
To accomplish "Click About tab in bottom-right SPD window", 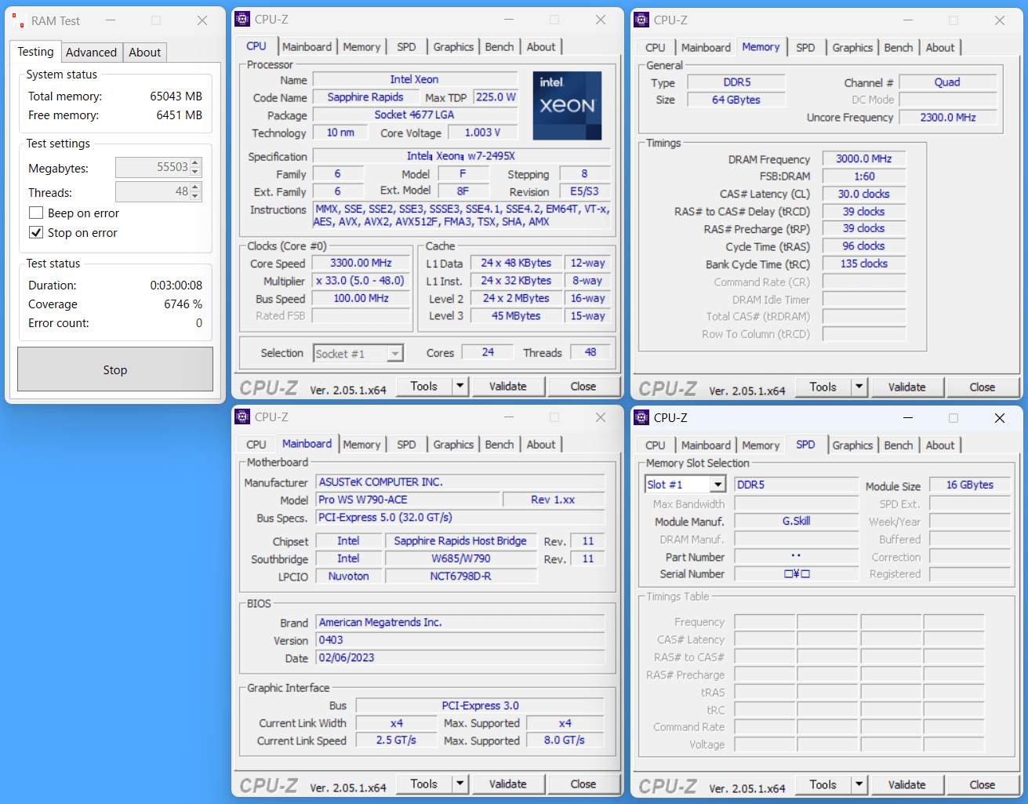I will (x=940, y=446).
